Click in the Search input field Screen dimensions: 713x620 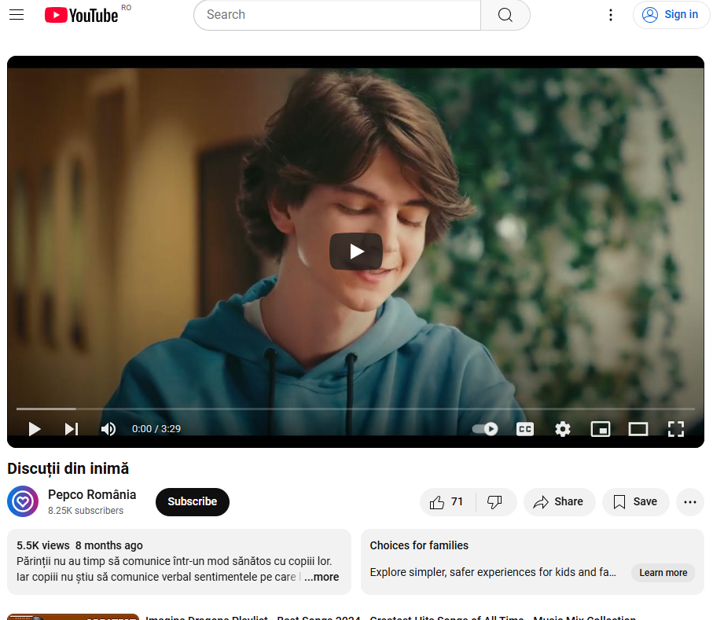tap(338, 15)
